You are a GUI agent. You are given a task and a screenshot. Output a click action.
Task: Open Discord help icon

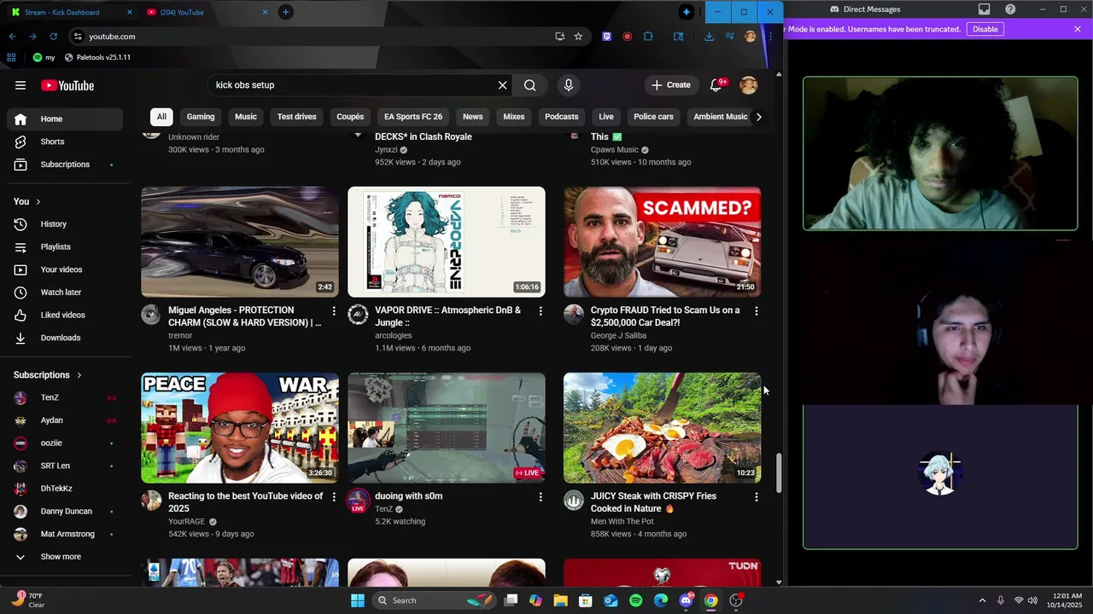[1010, 9]
